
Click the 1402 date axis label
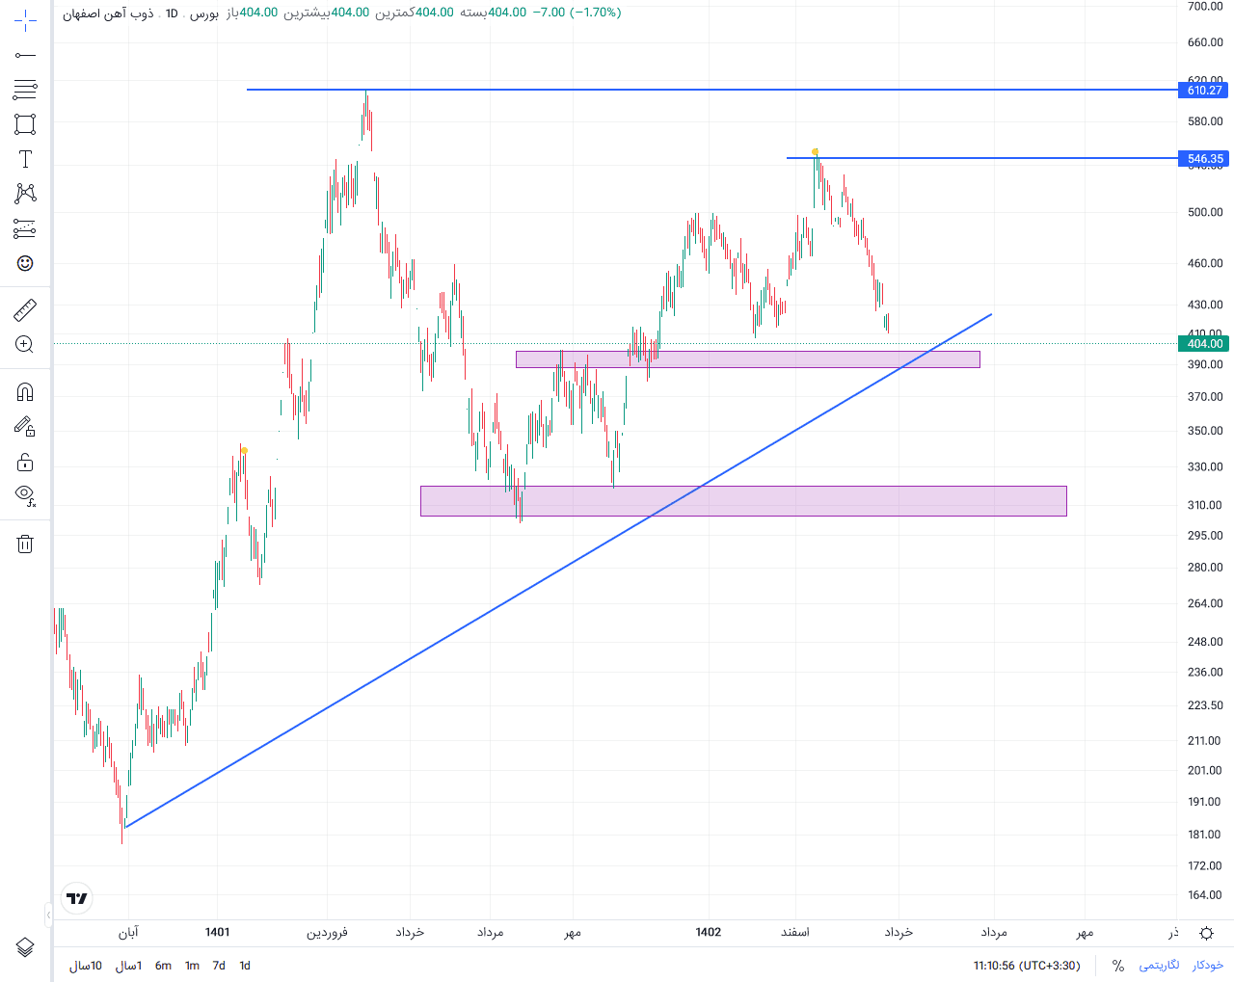click(709, 932)
